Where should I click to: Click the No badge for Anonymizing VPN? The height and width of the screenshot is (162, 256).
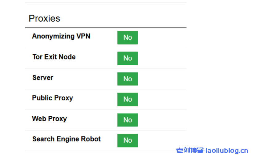point(128,38)
